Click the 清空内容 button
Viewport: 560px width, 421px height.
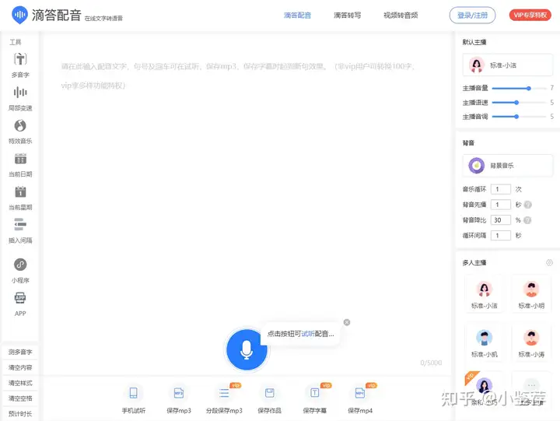point(20,367)
